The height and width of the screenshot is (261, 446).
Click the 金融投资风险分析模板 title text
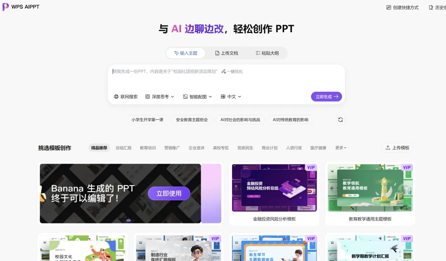point(275,219)
